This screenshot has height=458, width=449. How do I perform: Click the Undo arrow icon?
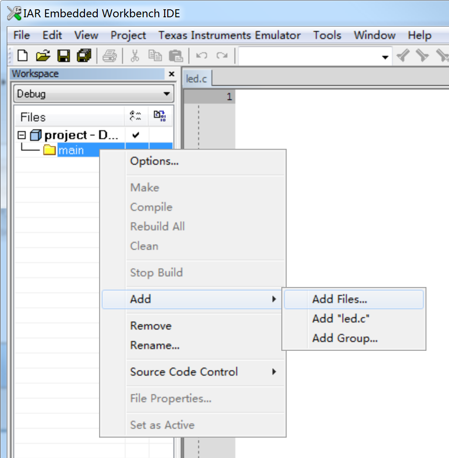coord(202,55)
